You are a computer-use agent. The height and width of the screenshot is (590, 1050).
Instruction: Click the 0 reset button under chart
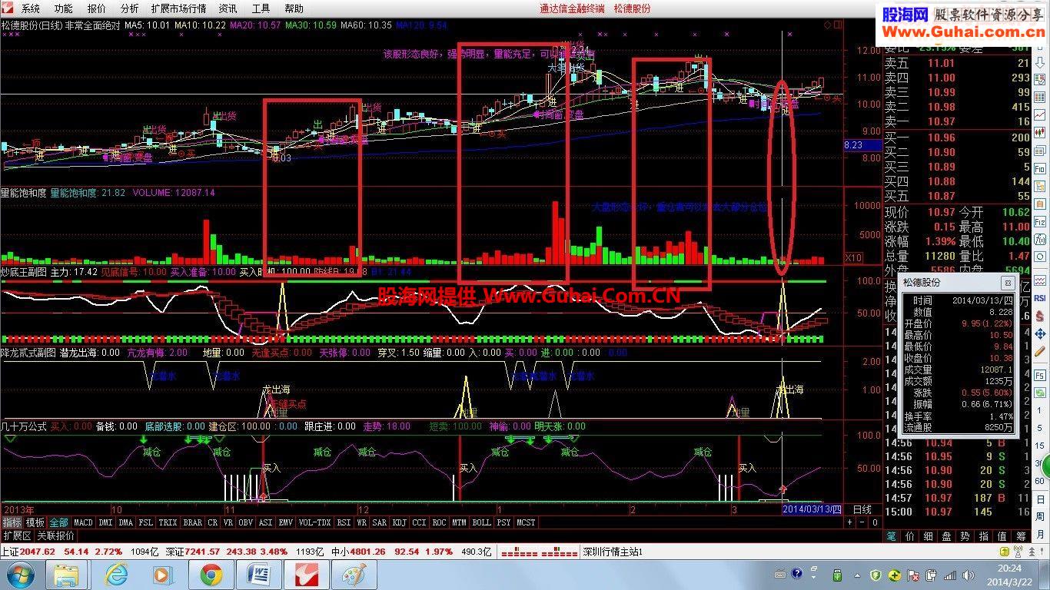point(875,522)
